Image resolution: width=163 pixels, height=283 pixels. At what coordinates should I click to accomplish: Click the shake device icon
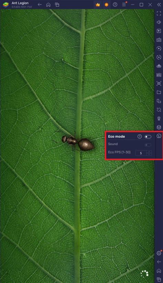point(159,110)
